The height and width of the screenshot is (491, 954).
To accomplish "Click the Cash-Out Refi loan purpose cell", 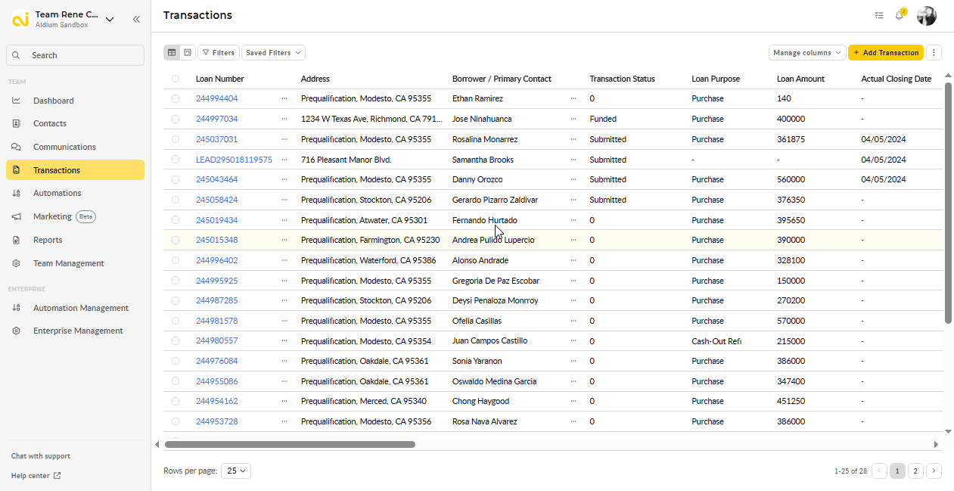I will click(x=716, y=341).
